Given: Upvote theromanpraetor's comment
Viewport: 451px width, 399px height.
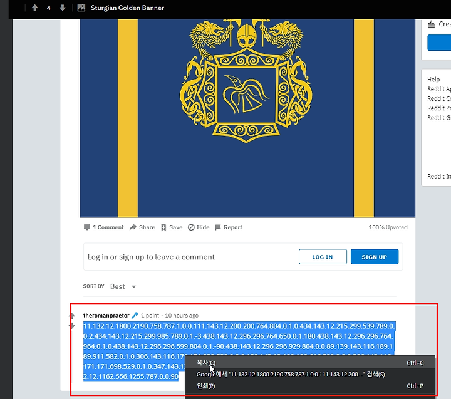Looking at the screenshot, I should 71,316.
